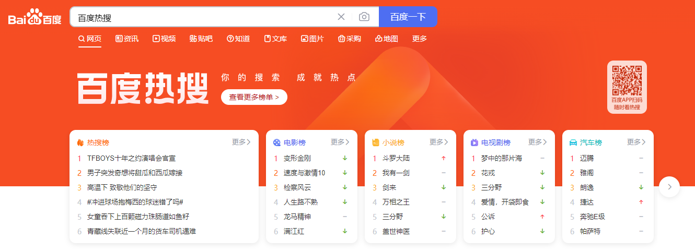Open the 地图 tab
Viewport: 695px width, 251px height.
pos(387,39)
